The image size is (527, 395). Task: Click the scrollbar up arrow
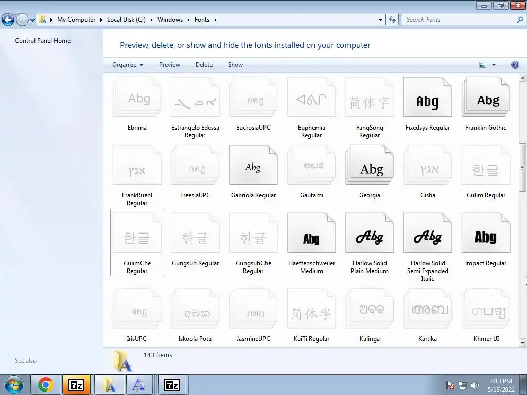[523, 78]
